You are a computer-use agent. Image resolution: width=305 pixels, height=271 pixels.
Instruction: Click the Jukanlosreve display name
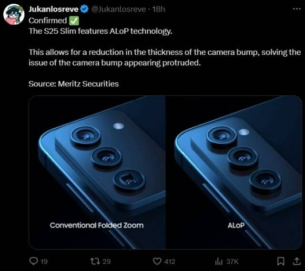coord(53,9)
